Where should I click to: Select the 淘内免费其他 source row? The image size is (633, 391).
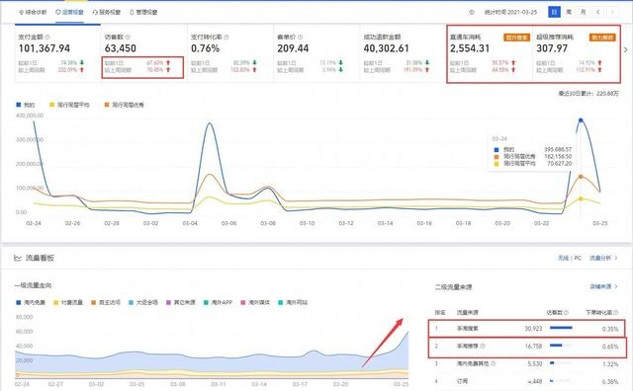click(x=526, y=363)
